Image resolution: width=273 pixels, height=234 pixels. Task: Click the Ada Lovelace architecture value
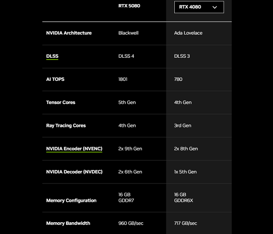click(x=188, y=33)
